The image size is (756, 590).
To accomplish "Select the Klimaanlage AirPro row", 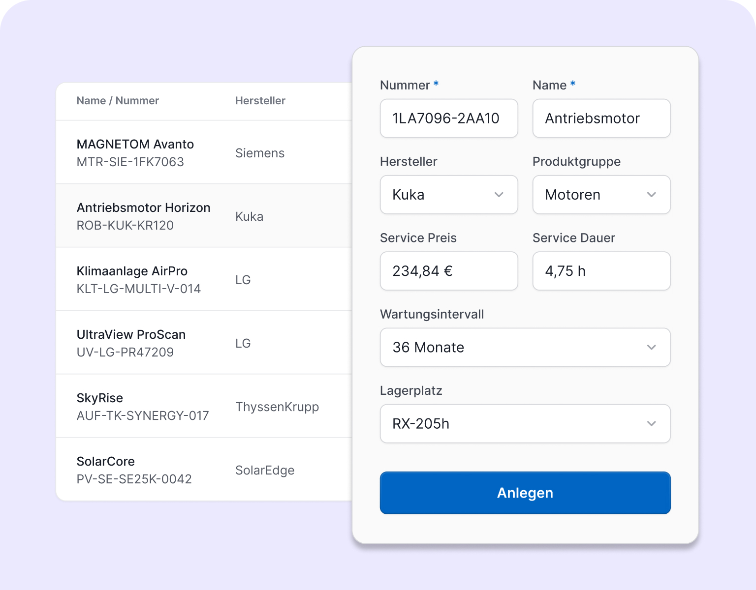I will pyautogui.click(x=204, y=279).
